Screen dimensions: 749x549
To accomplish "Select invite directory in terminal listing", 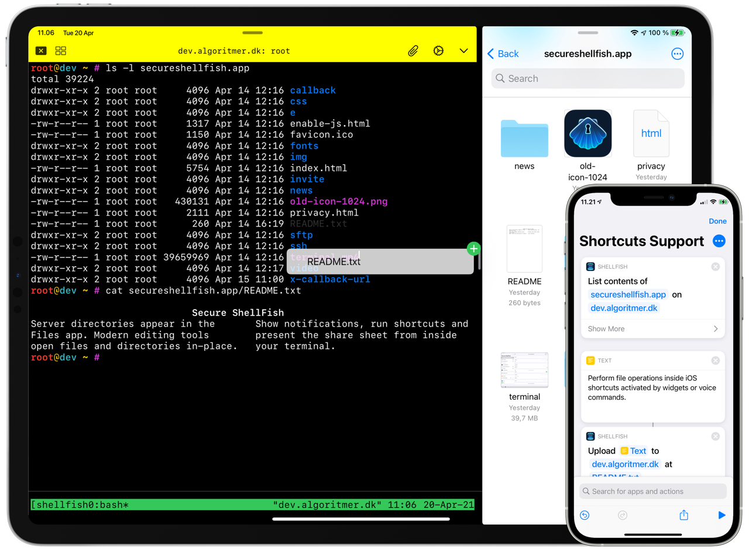I will point(307,179).
